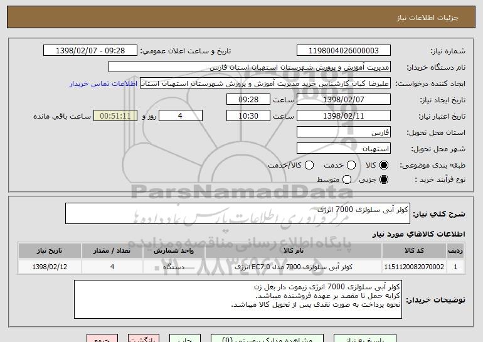Choose the متوسط purchase type radio
Viewport: 483px width, 342px height.
point(347,179)
